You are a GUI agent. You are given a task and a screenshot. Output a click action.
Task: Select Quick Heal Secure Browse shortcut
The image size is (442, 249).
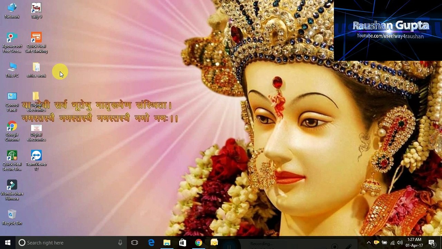[12, 161]
